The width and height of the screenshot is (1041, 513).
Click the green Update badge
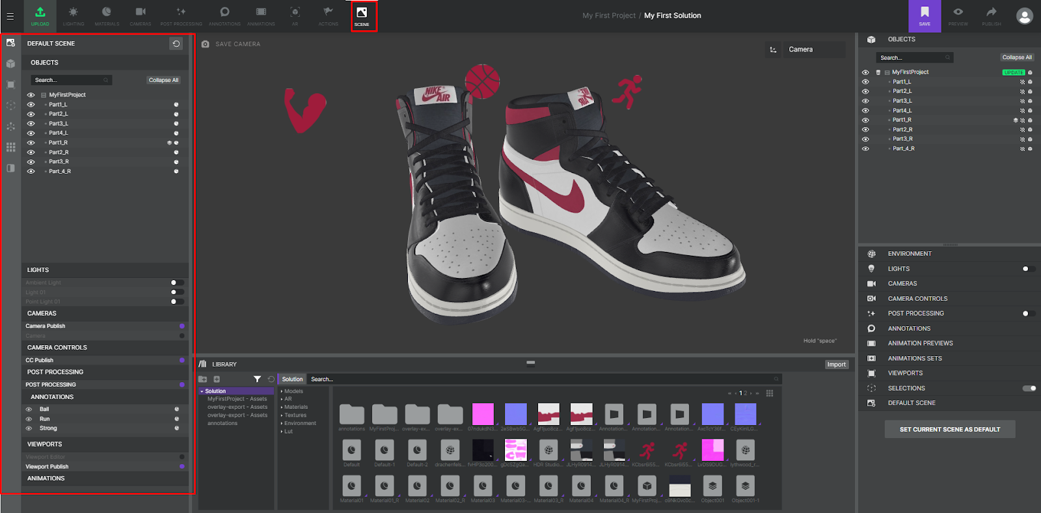pos(1014,72)
